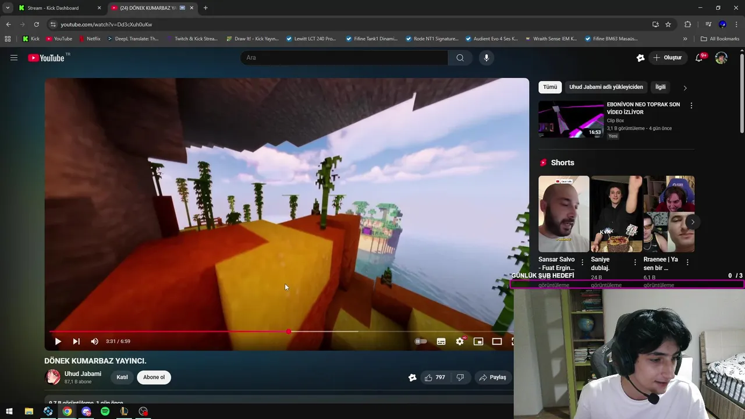Reload the current page
This screenshot has width=745, height=419.
[36, 24]
